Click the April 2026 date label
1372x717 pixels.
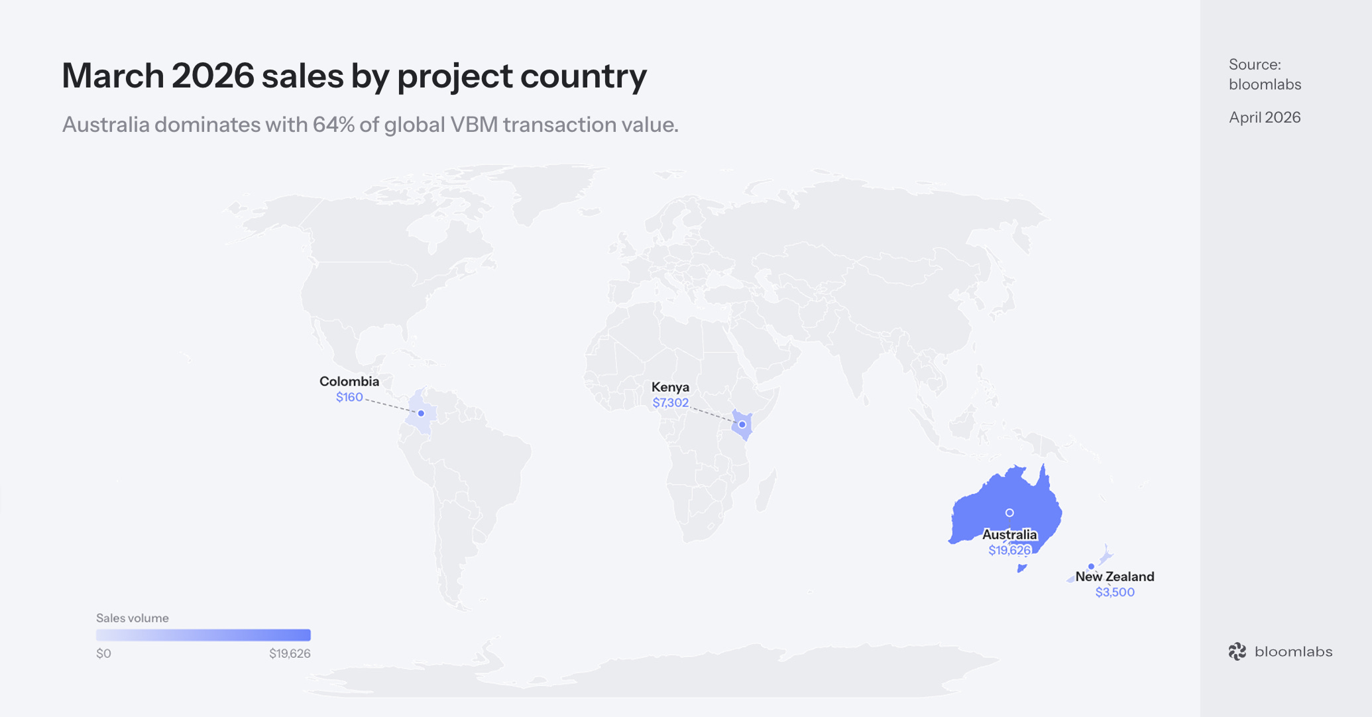point(1265,118)
